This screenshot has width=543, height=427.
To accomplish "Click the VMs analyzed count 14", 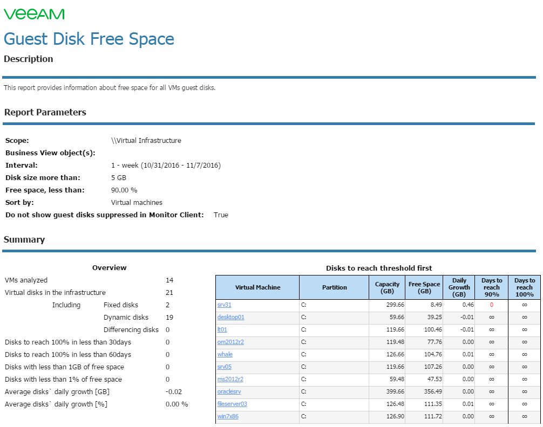I will pyautogui.click(x=169, y=280).
